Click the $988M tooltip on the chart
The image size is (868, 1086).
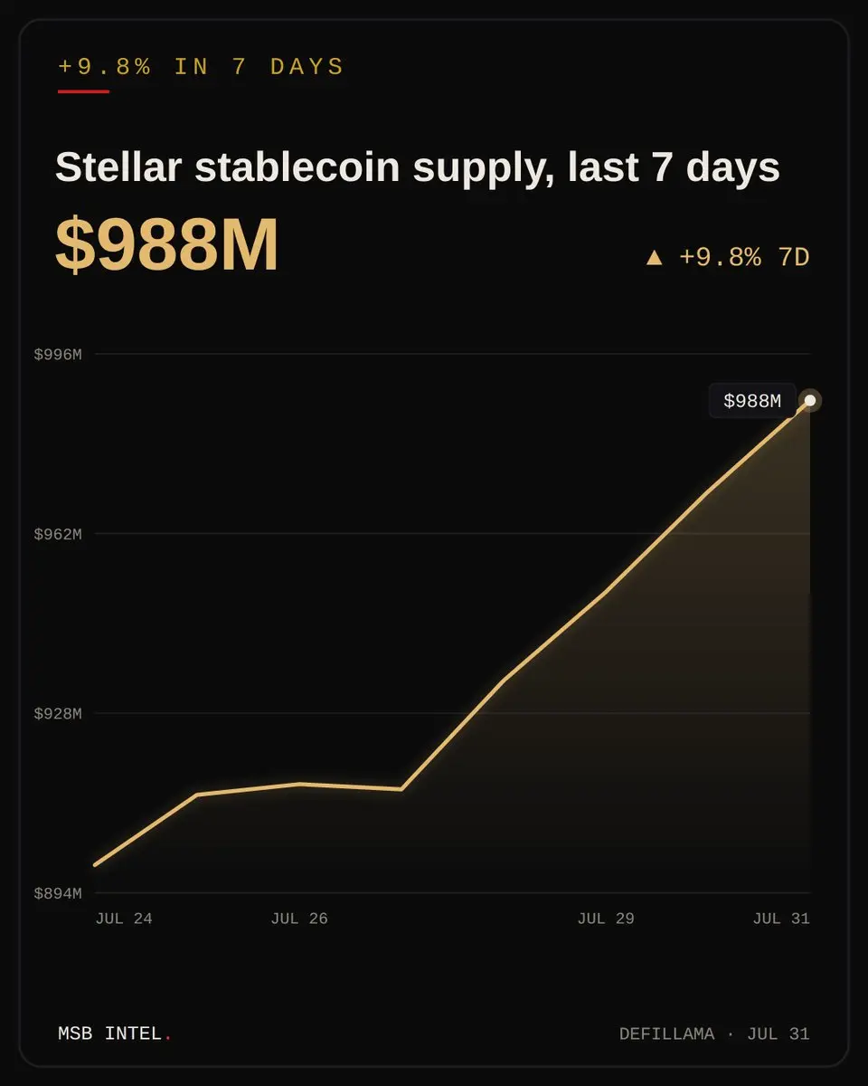(752, 401)
